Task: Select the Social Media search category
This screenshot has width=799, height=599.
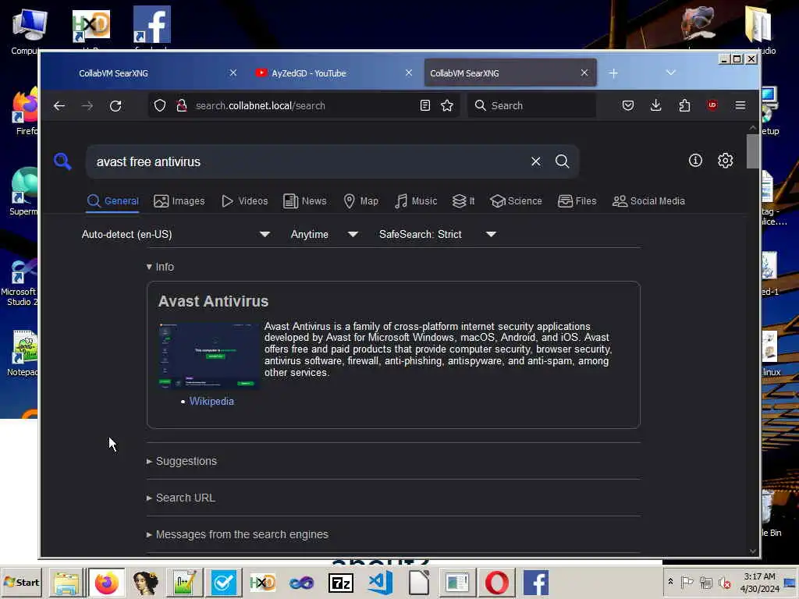Action: [648, 201]
